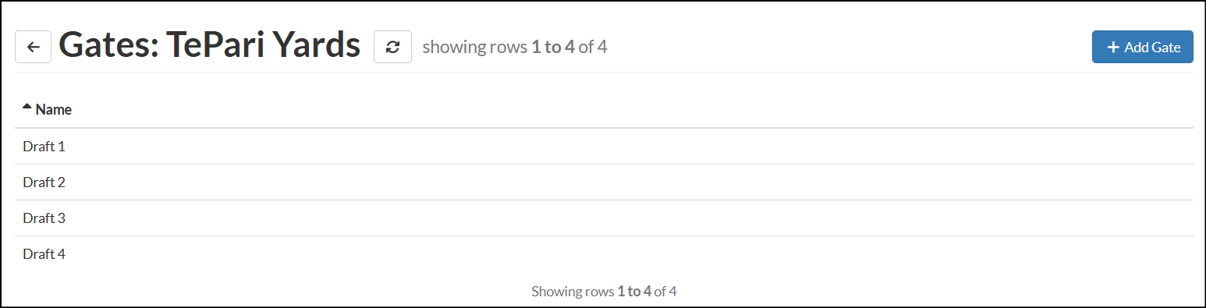1206x308 pixels.
Task: Click the bold 1 to 4 in header
Action: (x=553, y=47)
